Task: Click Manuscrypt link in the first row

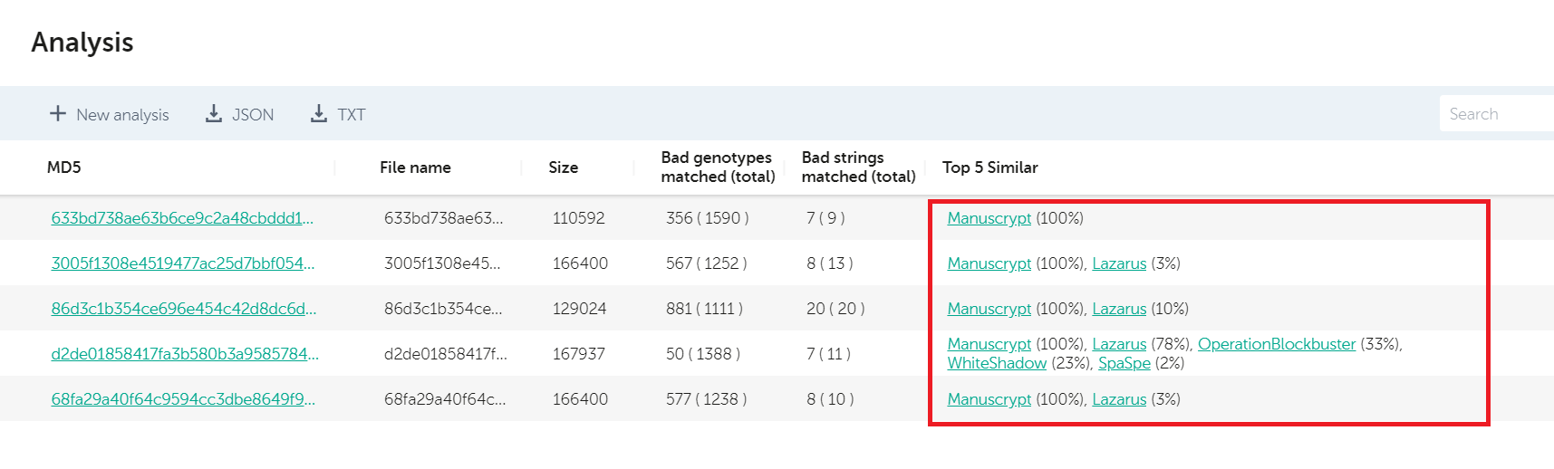Action: (x=989, y=218)
